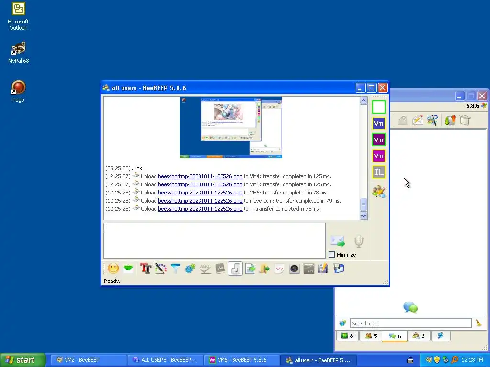Switch to VM2 - BeeBEEP taskbar item

coord(88,360)
